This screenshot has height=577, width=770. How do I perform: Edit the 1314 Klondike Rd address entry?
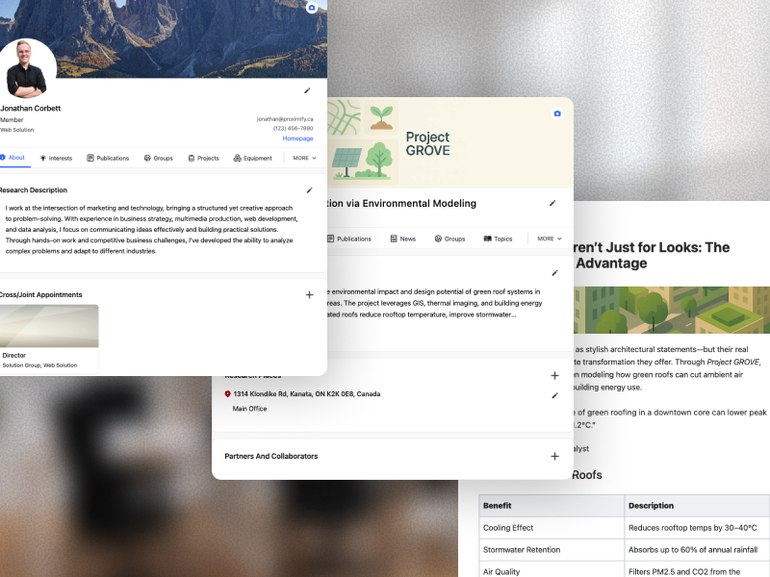tap(554, 395)
